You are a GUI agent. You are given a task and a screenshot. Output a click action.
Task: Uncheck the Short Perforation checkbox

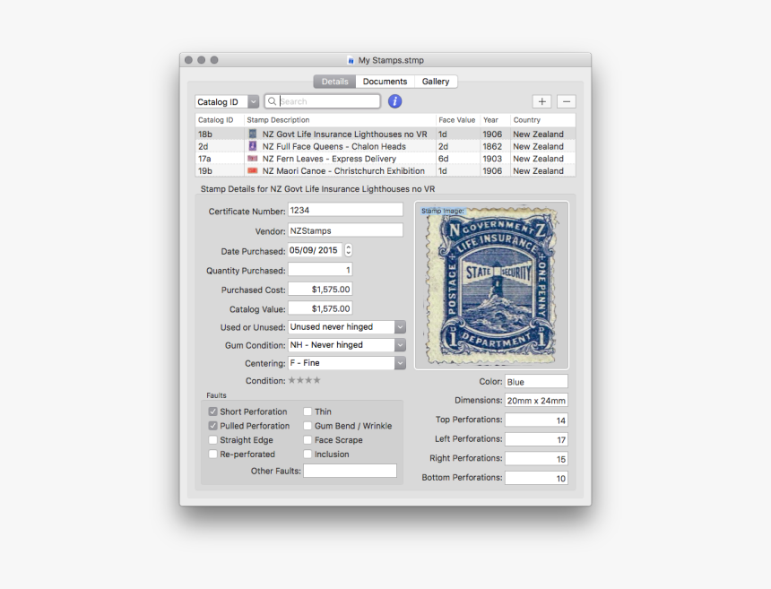point(213,412)
